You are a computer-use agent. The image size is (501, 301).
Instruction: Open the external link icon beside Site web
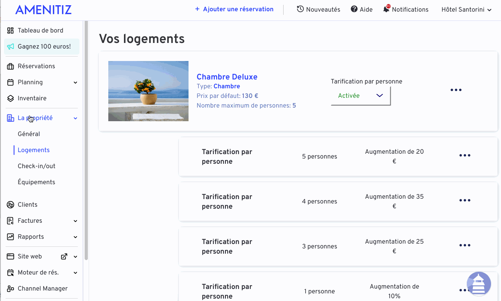pos(64,256)
